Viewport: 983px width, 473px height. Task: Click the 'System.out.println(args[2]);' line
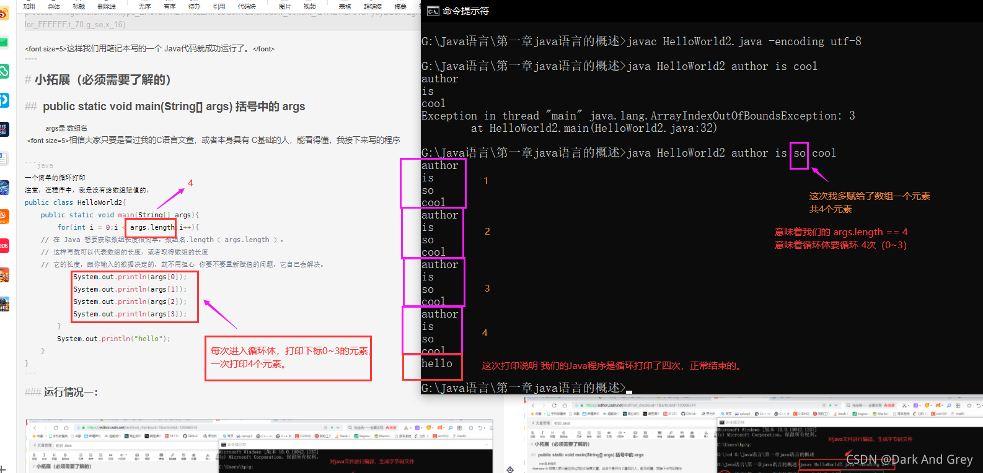pos(130,302)
